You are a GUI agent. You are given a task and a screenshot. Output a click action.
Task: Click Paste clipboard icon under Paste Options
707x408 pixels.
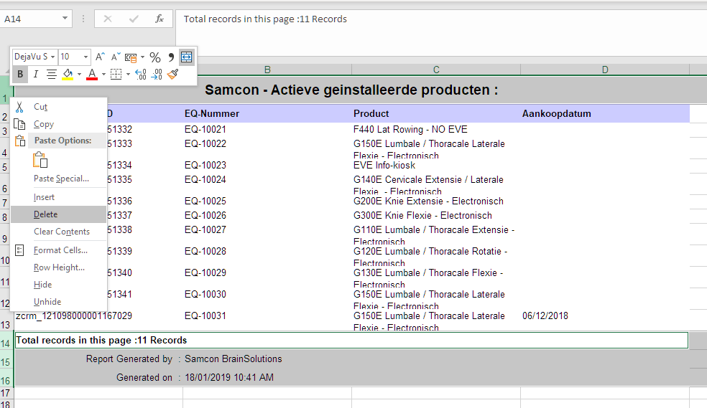[x=40, y=160]
